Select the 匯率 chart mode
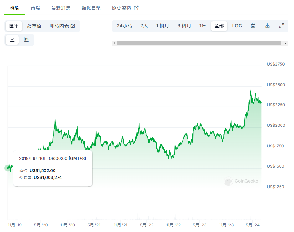The height and width of the screenshot is (232, 294). [x=14, y=26]
